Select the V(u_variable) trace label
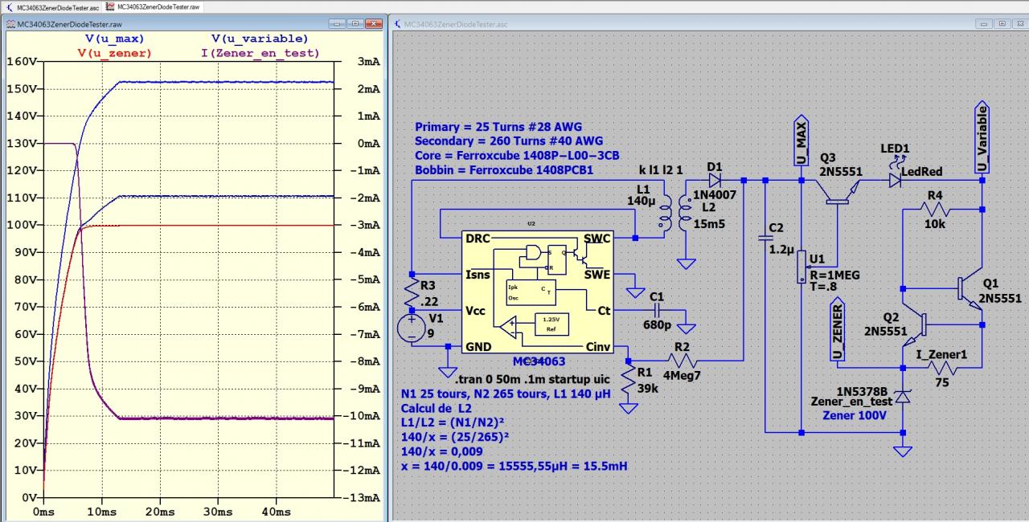Viewport: 1029px width, 522px height. tap(260, 39)
